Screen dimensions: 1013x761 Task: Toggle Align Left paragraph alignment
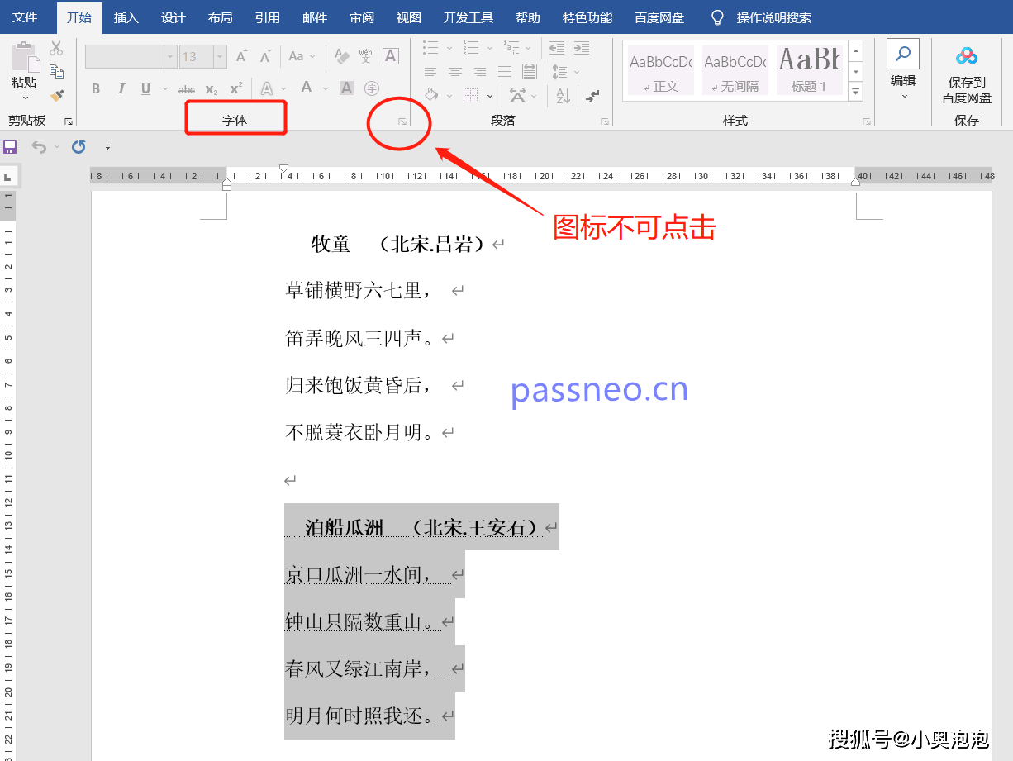click(430, 72)
